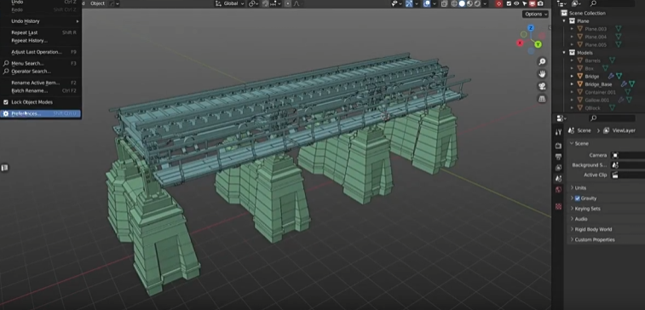The width and height of the screenshot is (645, 310).
Task: Click the zoom magnifier viewport gizmo
Action: point(542,61)
